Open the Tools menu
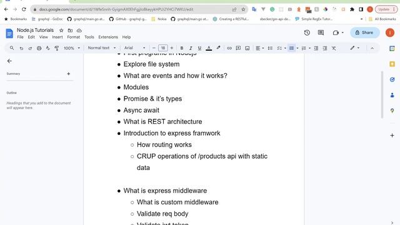400x225 pixels. (89, 37)
